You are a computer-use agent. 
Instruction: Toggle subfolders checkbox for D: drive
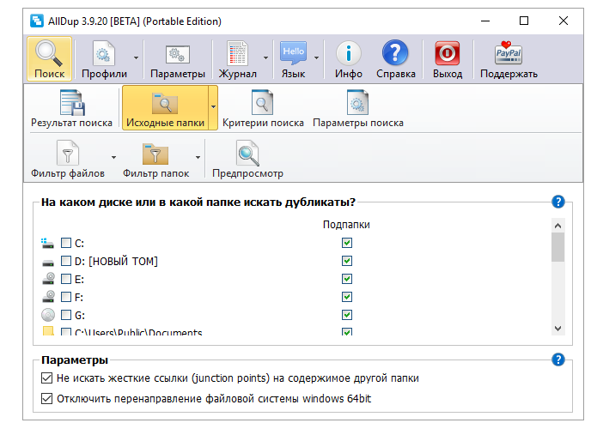(347, 261)
